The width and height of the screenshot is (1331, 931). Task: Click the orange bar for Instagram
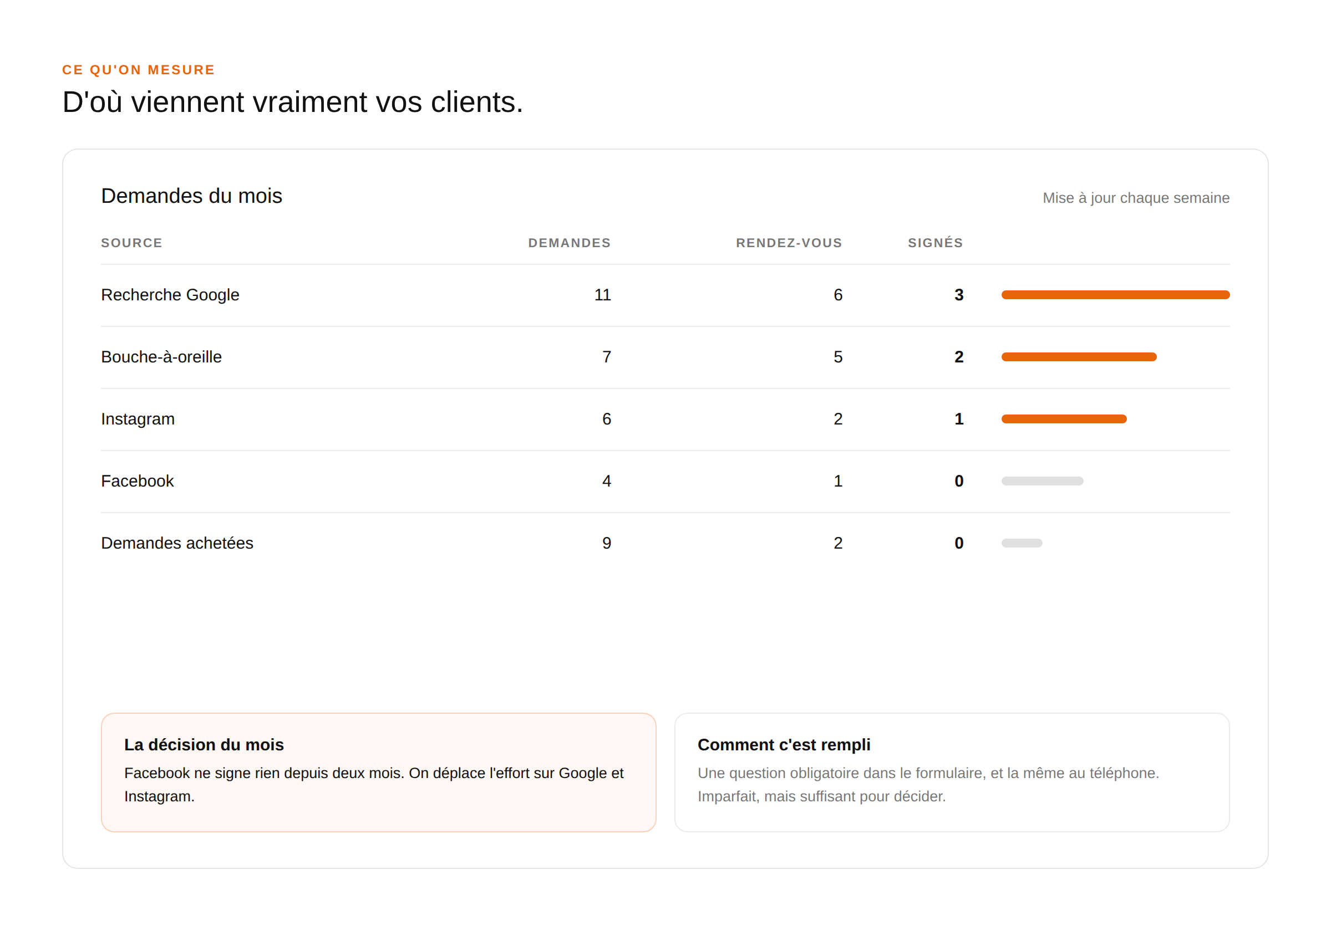coord(1064,419)
